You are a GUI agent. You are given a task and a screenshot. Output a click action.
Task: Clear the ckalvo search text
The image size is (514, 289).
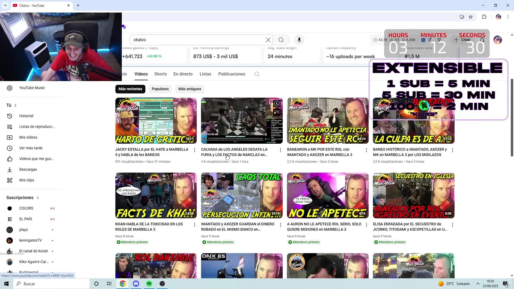[268, 40]
